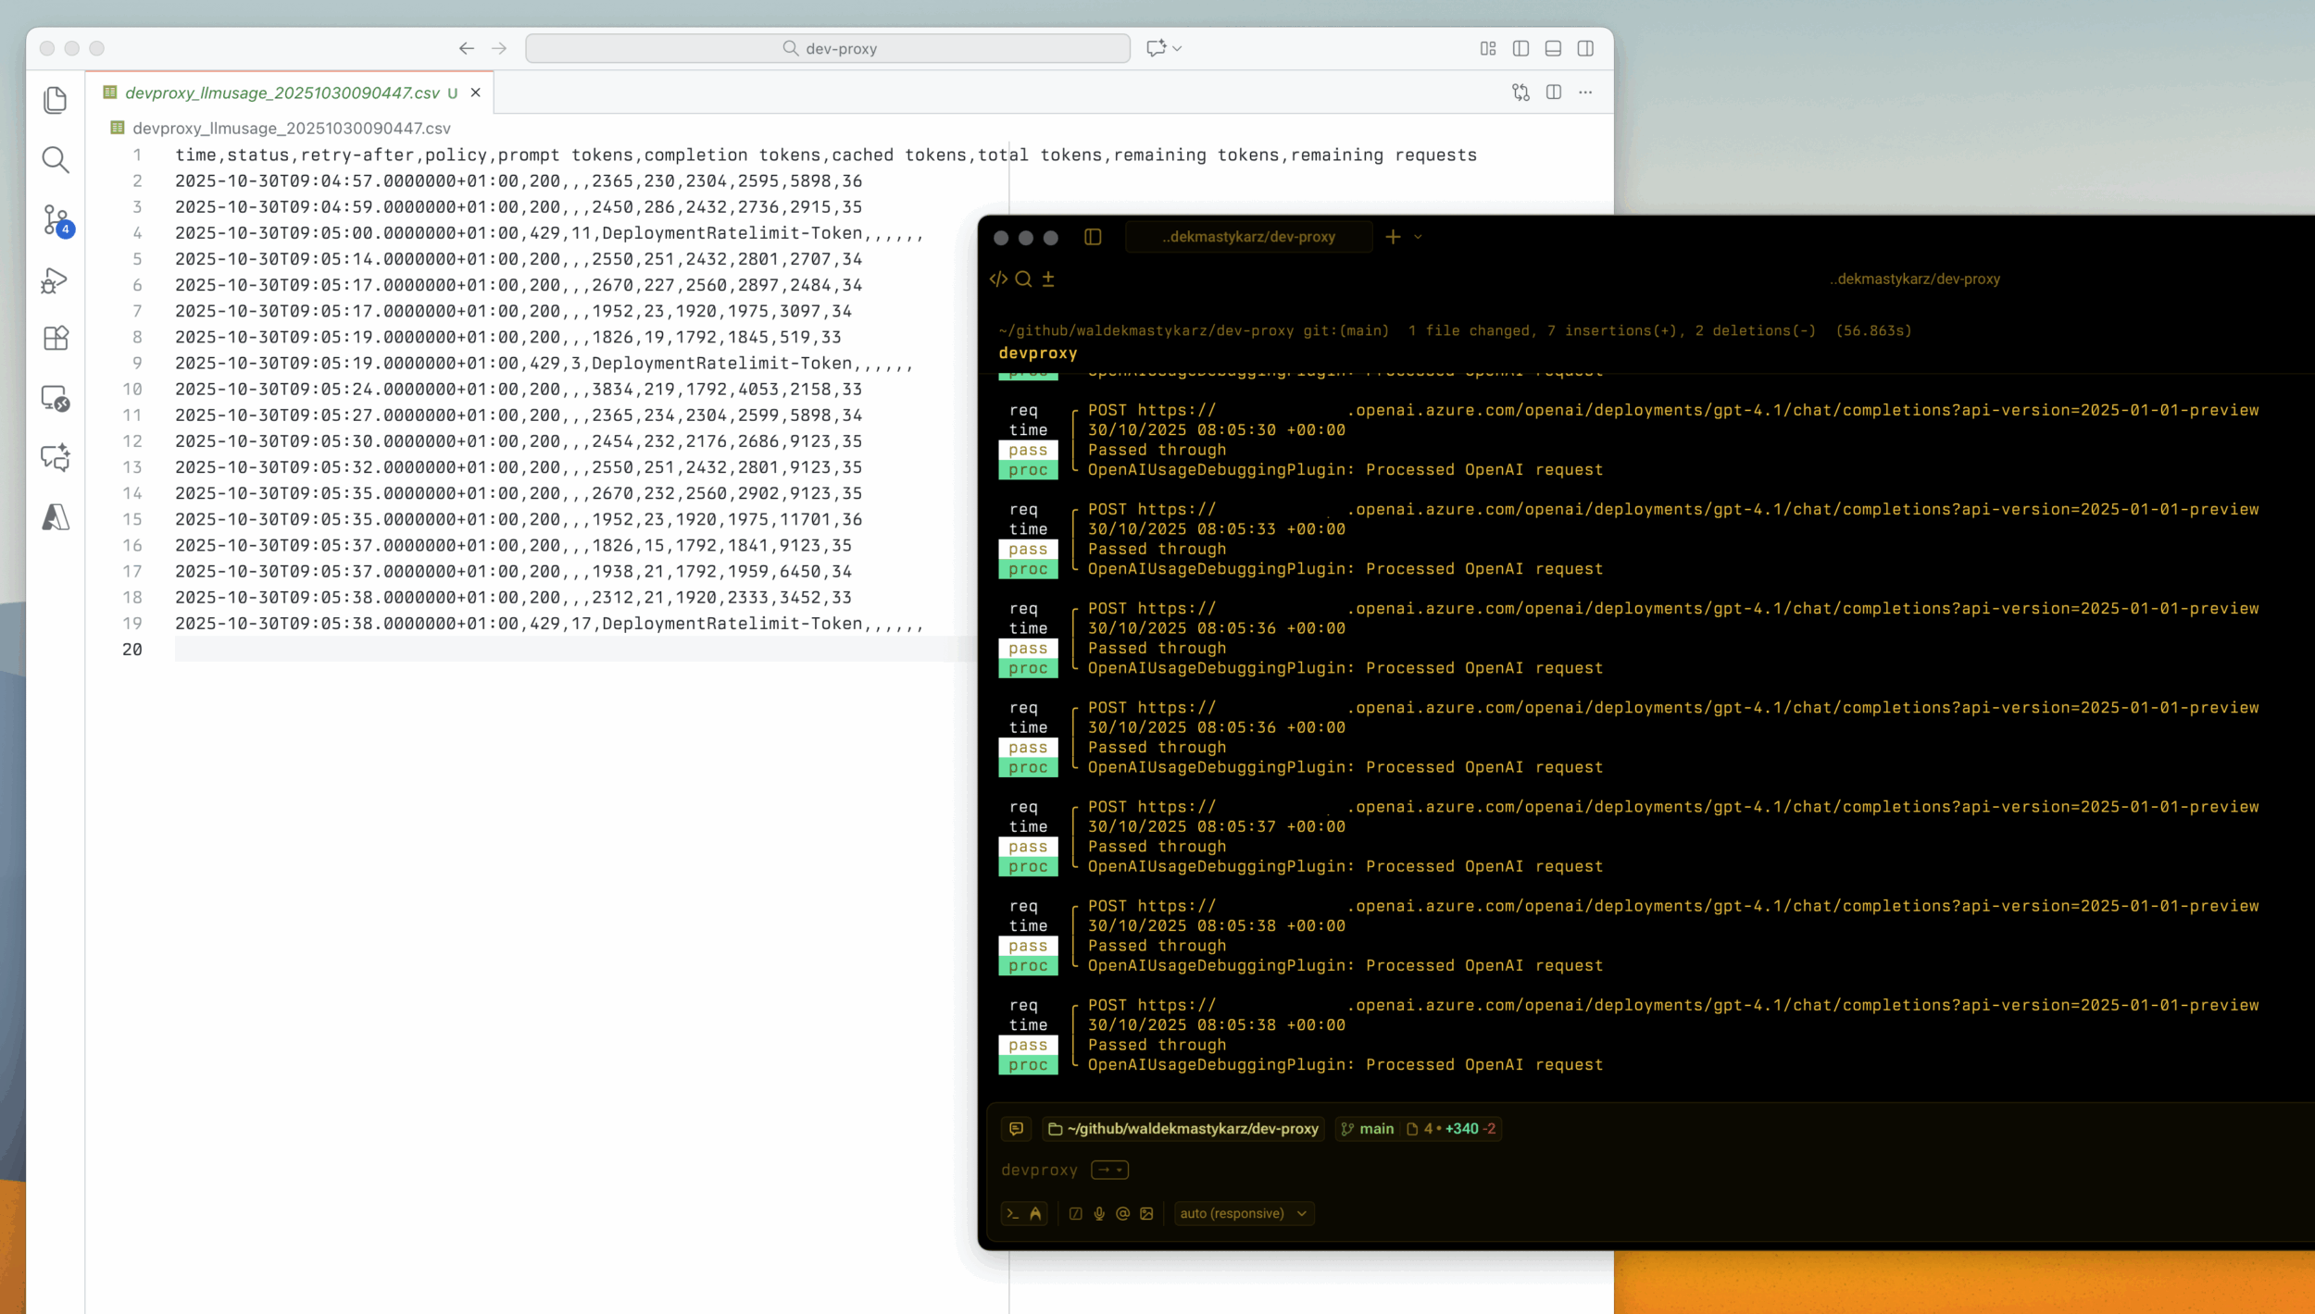Toggle the split editor layout icon

pyautogui.click(x=1552, y=93)
